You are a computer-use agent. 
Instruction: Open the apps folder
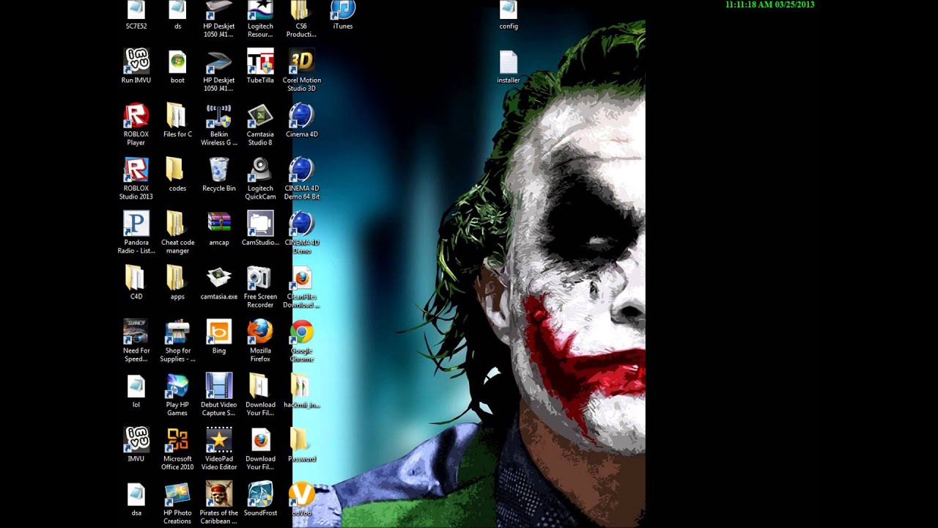pos(177,282)
